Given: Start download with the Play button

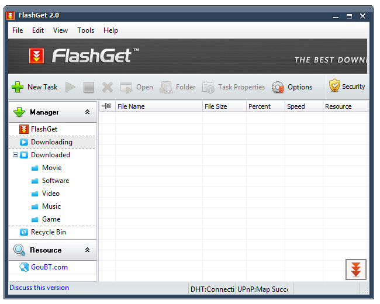Looking at the screenshot, I should [70, 87].
